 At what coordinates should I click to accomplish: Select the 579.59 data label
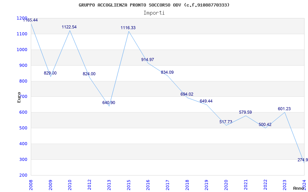pos(245,113)
